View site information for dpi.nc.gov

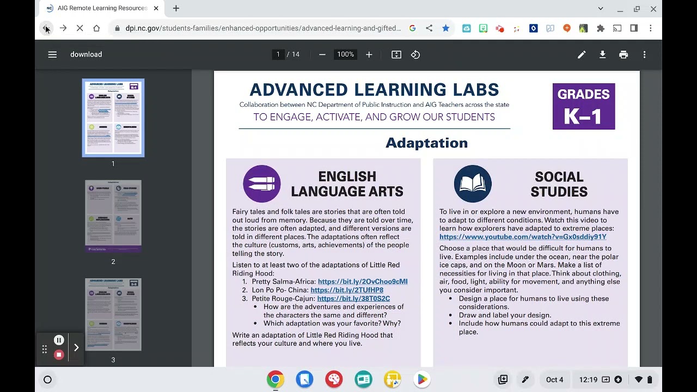(117, 28)
